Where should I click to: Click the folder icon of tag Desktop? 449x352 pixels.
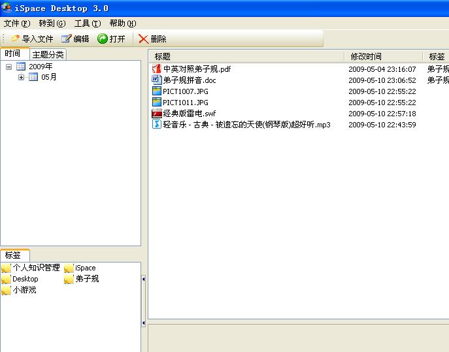point(6,280)
